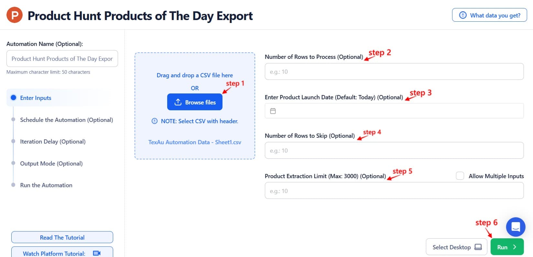Screen dimensions: 533x257
Task: Click the Product Hunt logo icon
Action: pyautogui.click(x=15, y=15)
